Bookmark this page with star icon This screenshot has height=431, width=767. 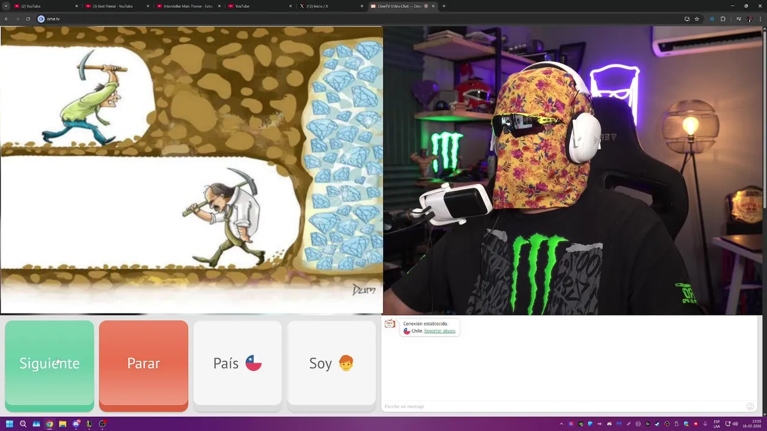[x=697, y=19]
